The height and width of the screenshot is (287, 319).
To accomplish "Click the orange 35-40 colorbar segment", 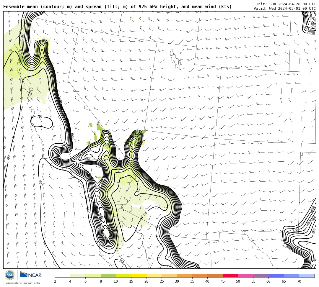I will point(200,275).
